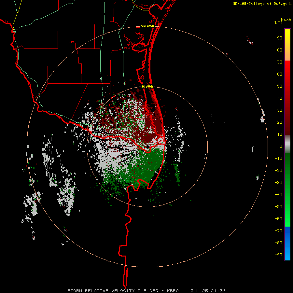Click the -90 value on velocity scale
The width and height of the screenshot is (293, 293).
278,255
